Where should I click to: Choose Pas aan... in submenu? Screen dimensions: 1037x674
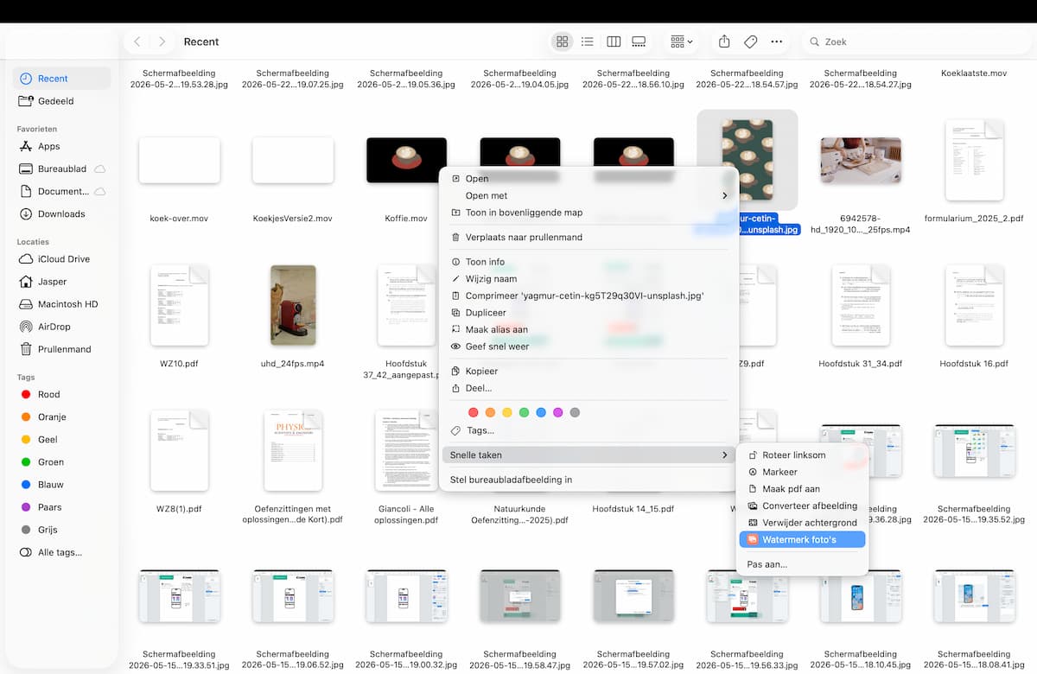[803, 564]
